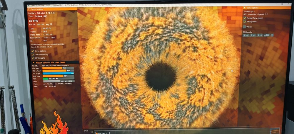Disable Render furry object checkbox

coord(245,18)
